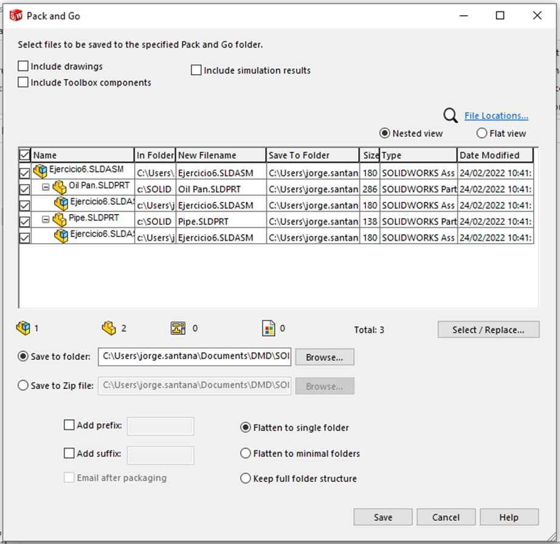Viewport: 560px width, 544px height.
Task: Sort by the Name column header
Action: pyautogui.click(x=83, y=155)
